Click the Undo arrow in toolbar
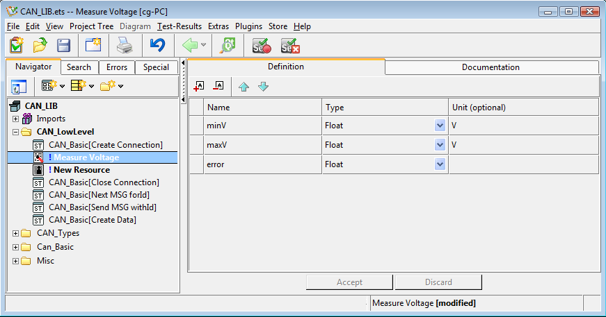This screenshot has width=606, height=317. point(157,46)
